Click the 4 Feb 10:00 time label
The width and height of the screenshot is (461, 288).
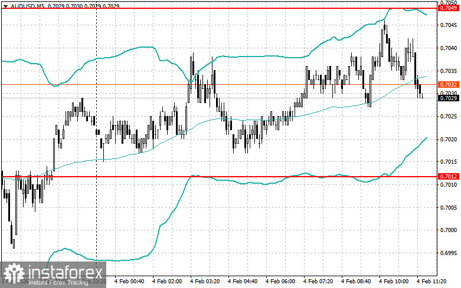394,282
